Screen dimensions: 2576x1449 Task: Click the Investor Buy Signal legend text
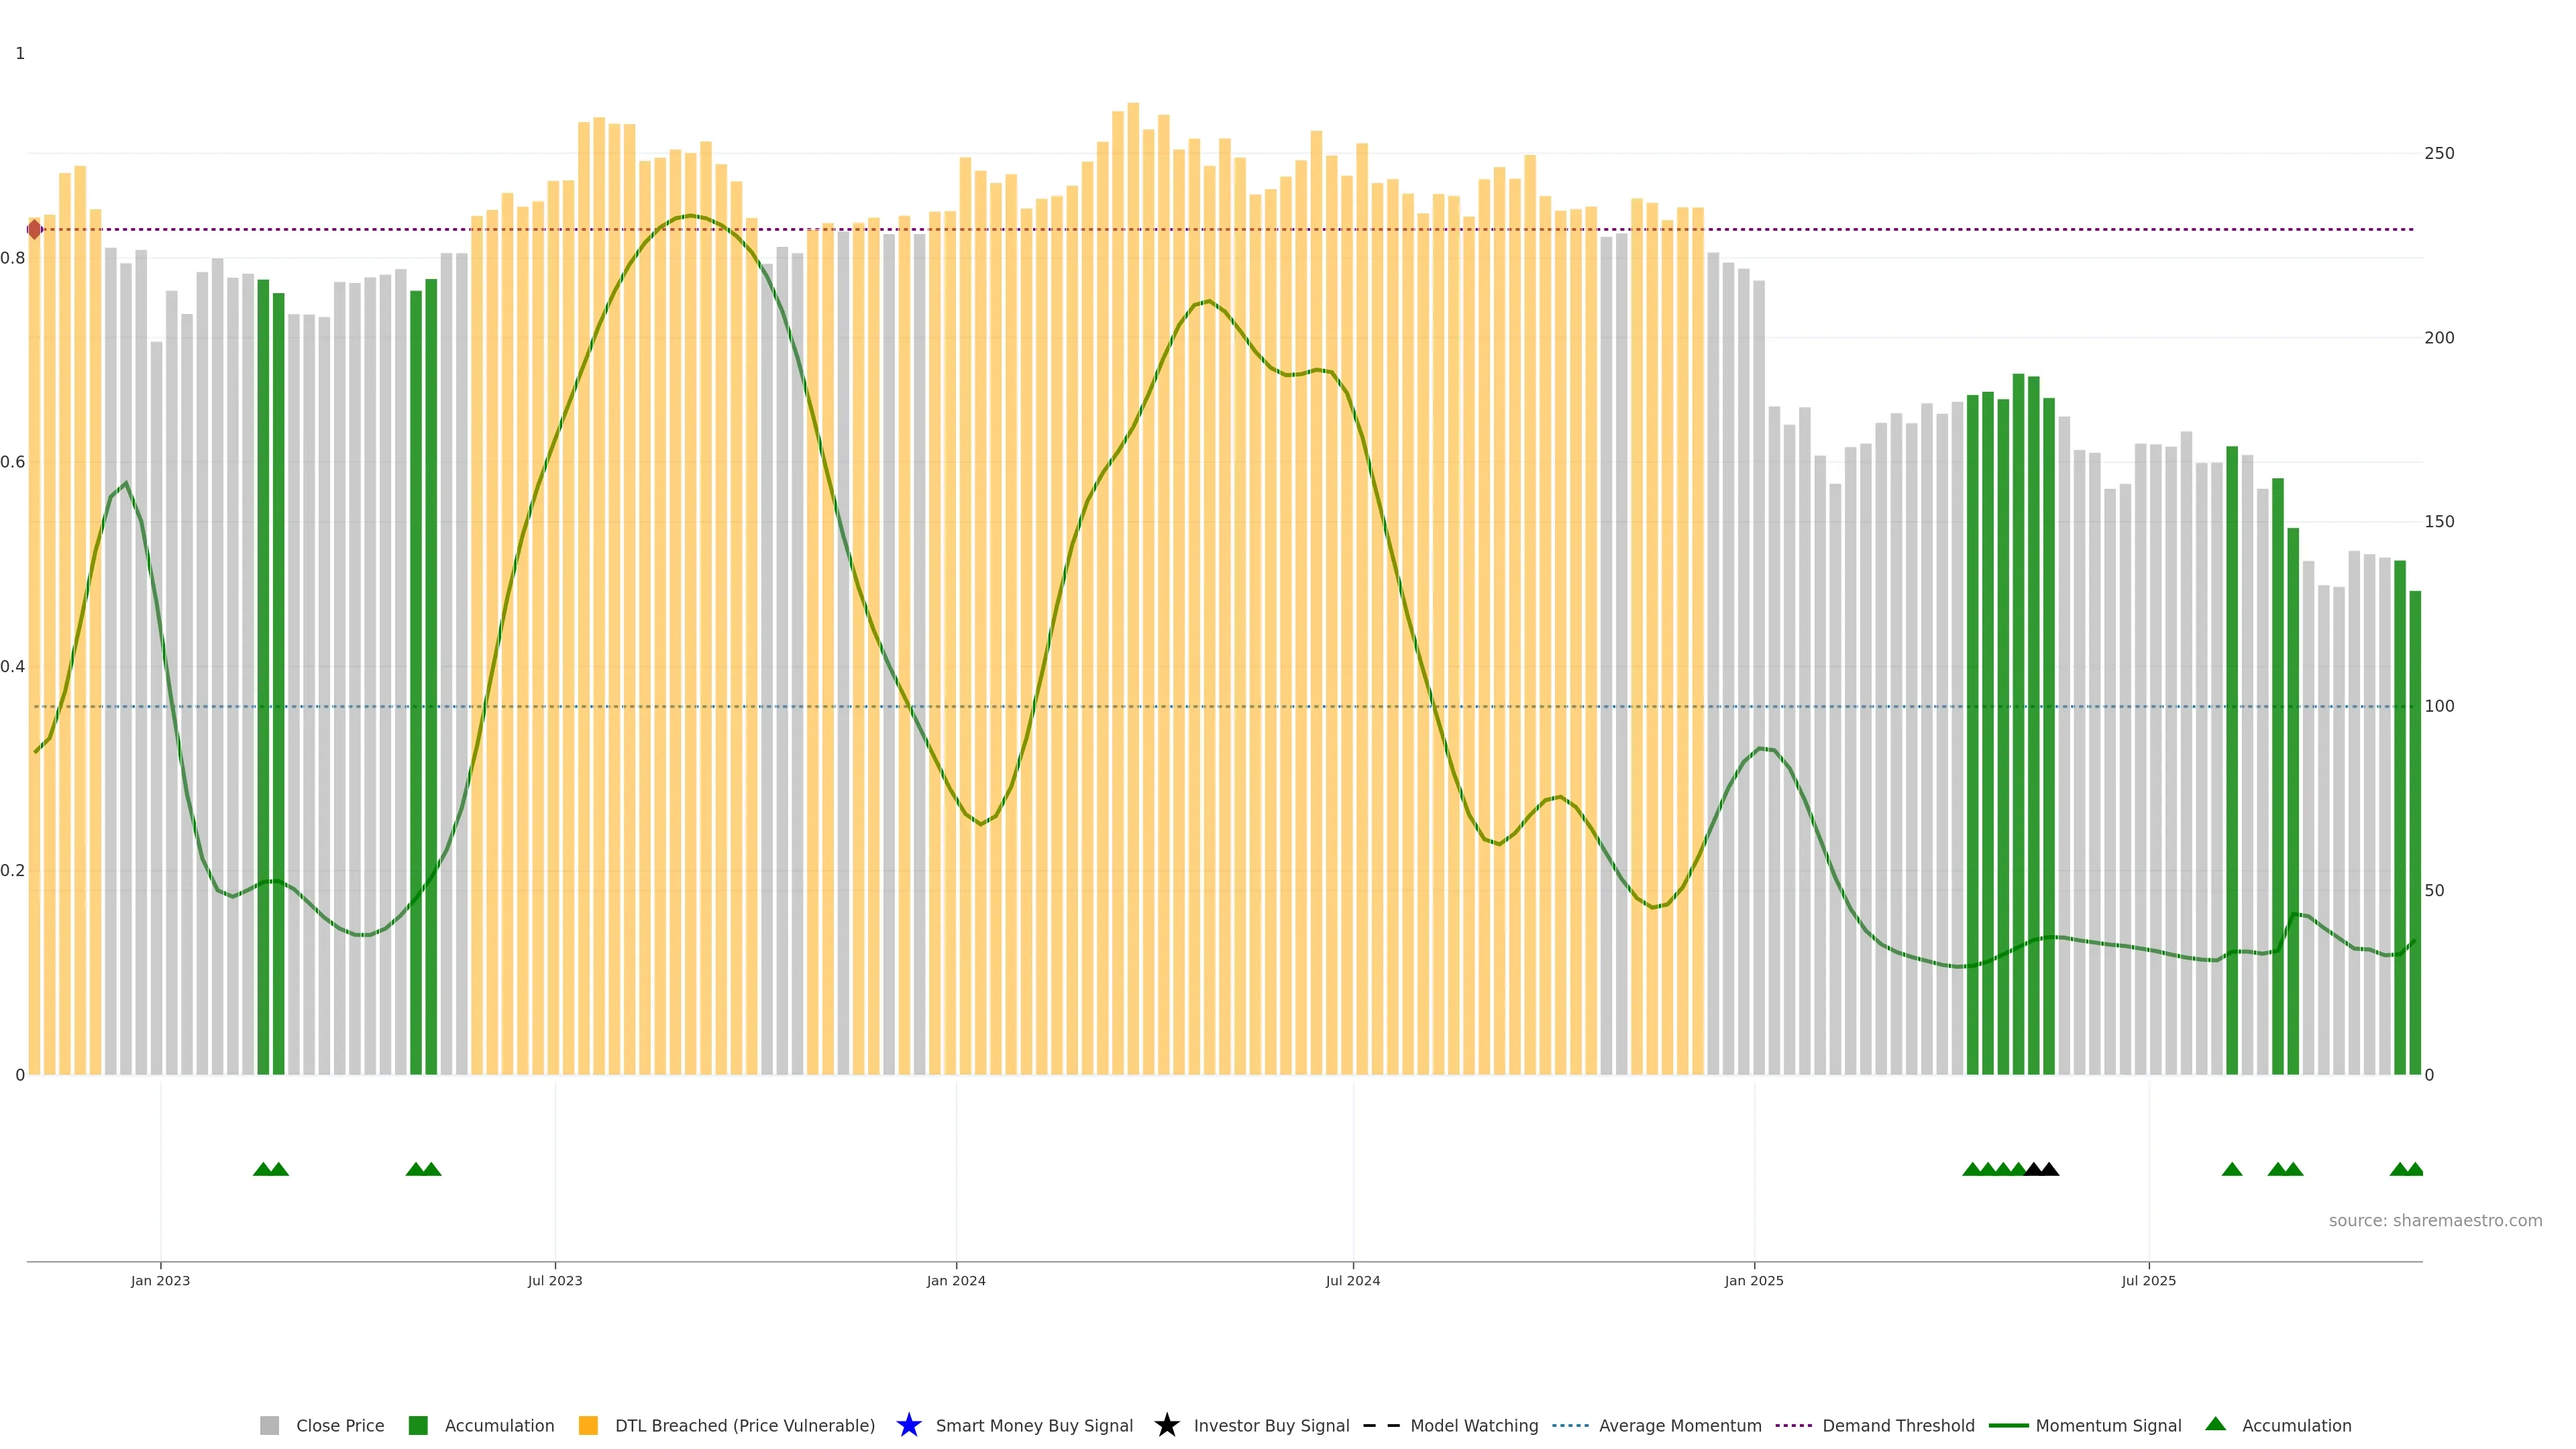pos(1271,1425)
